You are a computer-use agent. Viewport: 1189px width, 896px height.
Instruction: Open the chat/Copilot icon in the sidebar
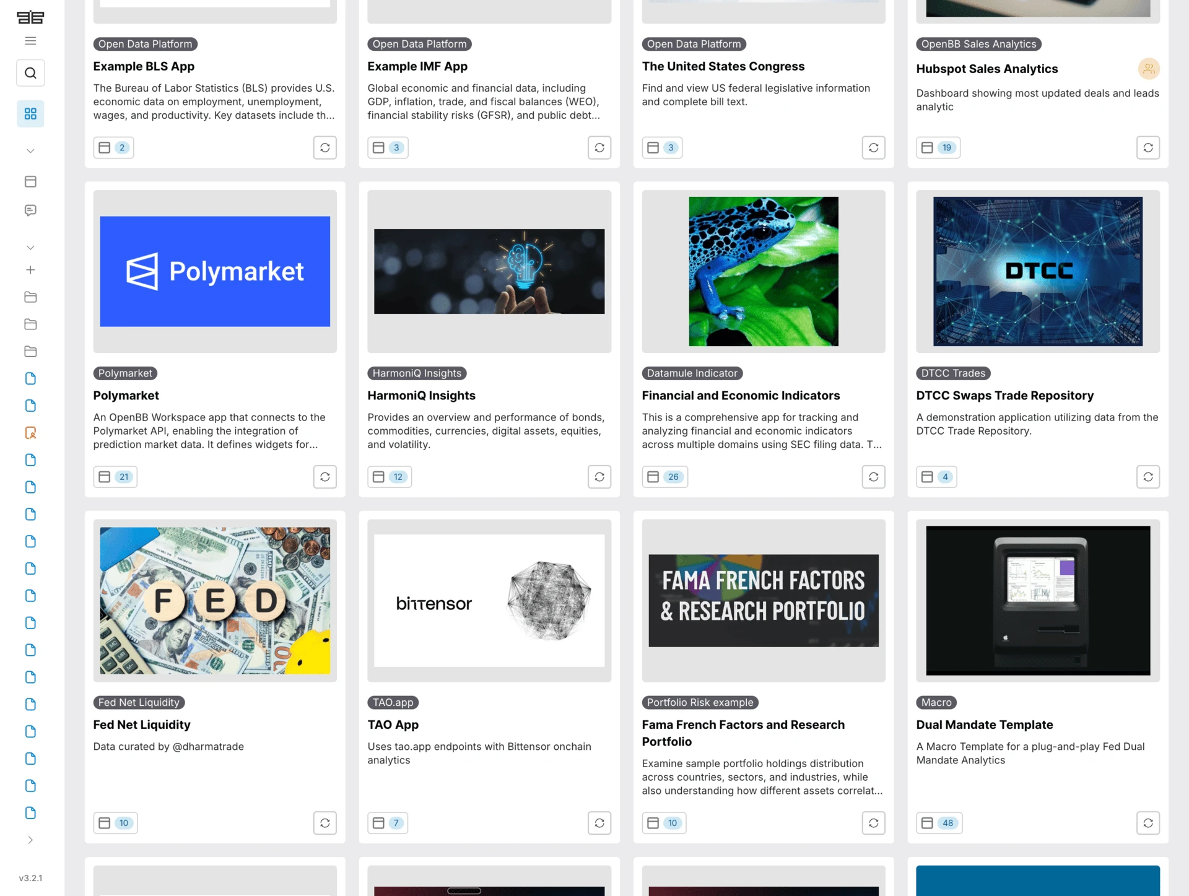pyautogui.click(x=30, y=210)
